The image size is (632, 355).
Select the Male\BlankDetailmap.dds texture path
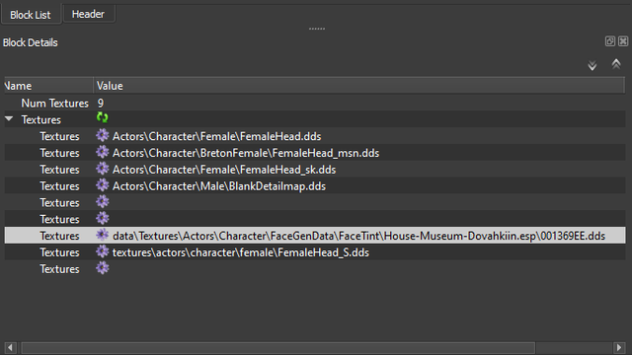219,186
